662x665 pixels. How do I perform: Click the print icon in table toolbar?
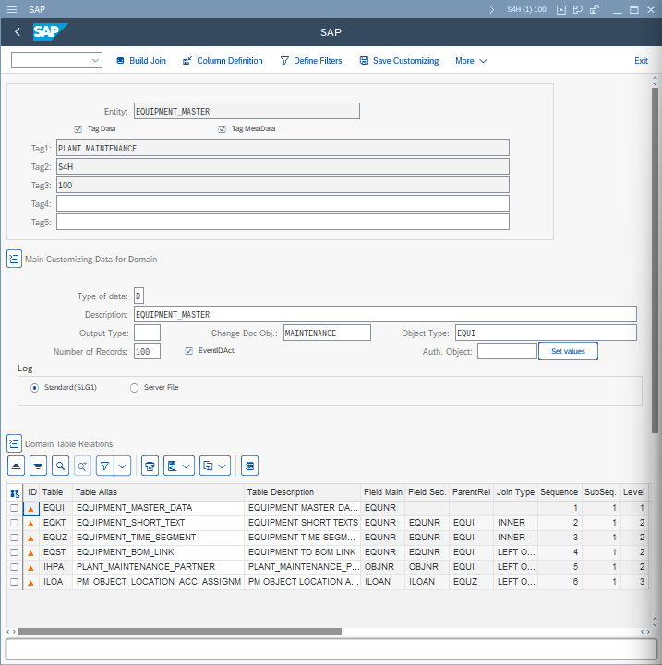coord(150,465)
